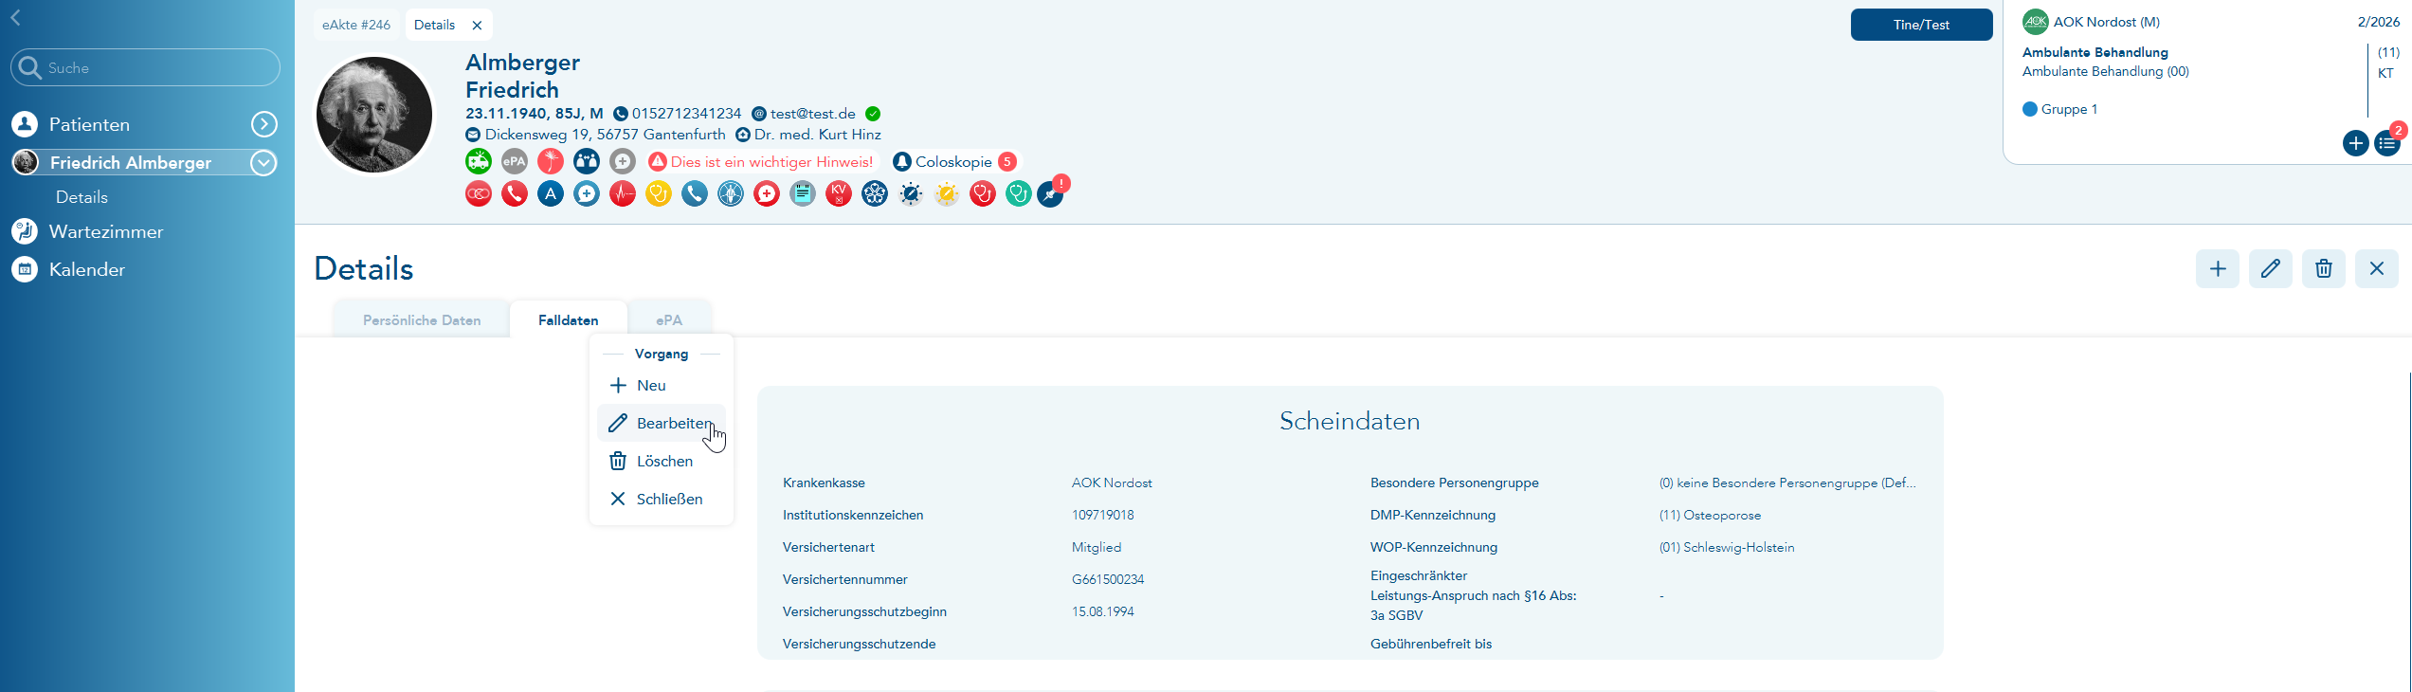The width and height of the screenshot is (2412, 692).
Task: Choose Bearbeiten in the Vorgang menu
Action: tap(662, 423)
